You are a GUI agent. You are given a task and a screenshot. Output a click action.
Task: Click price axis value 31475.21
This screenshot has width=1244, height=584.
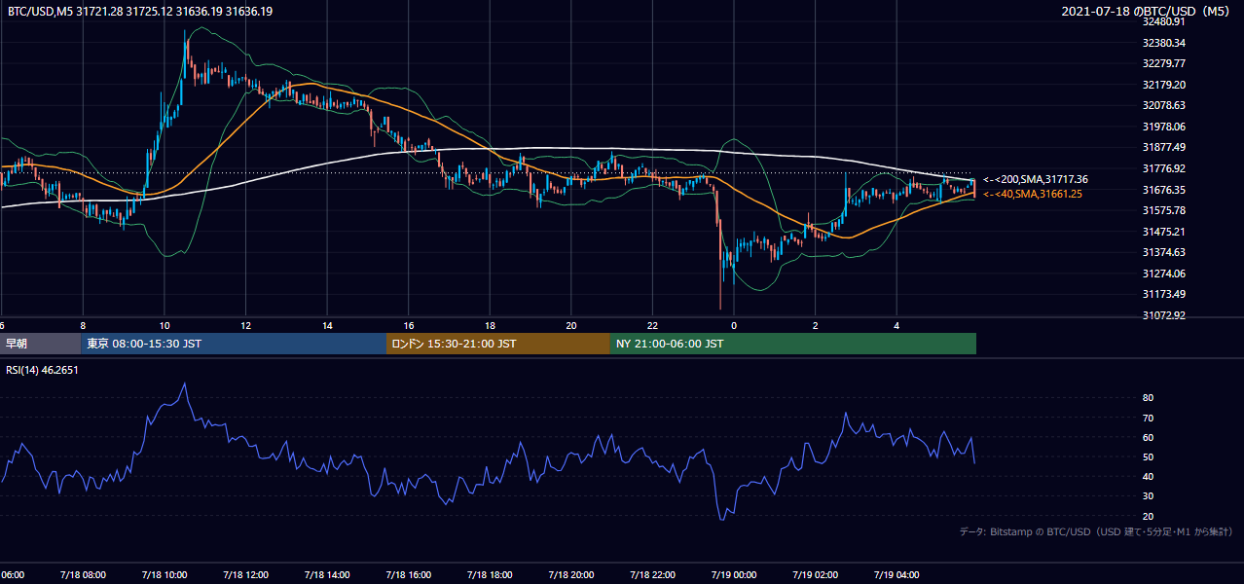coord(1164,232)
